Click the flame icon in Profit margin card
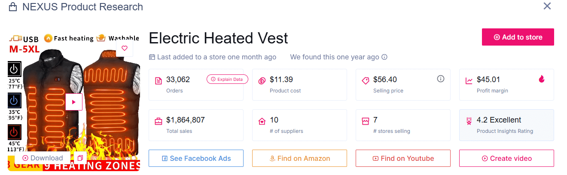Viewport: 567px width, 175px height. pos(541,79)
